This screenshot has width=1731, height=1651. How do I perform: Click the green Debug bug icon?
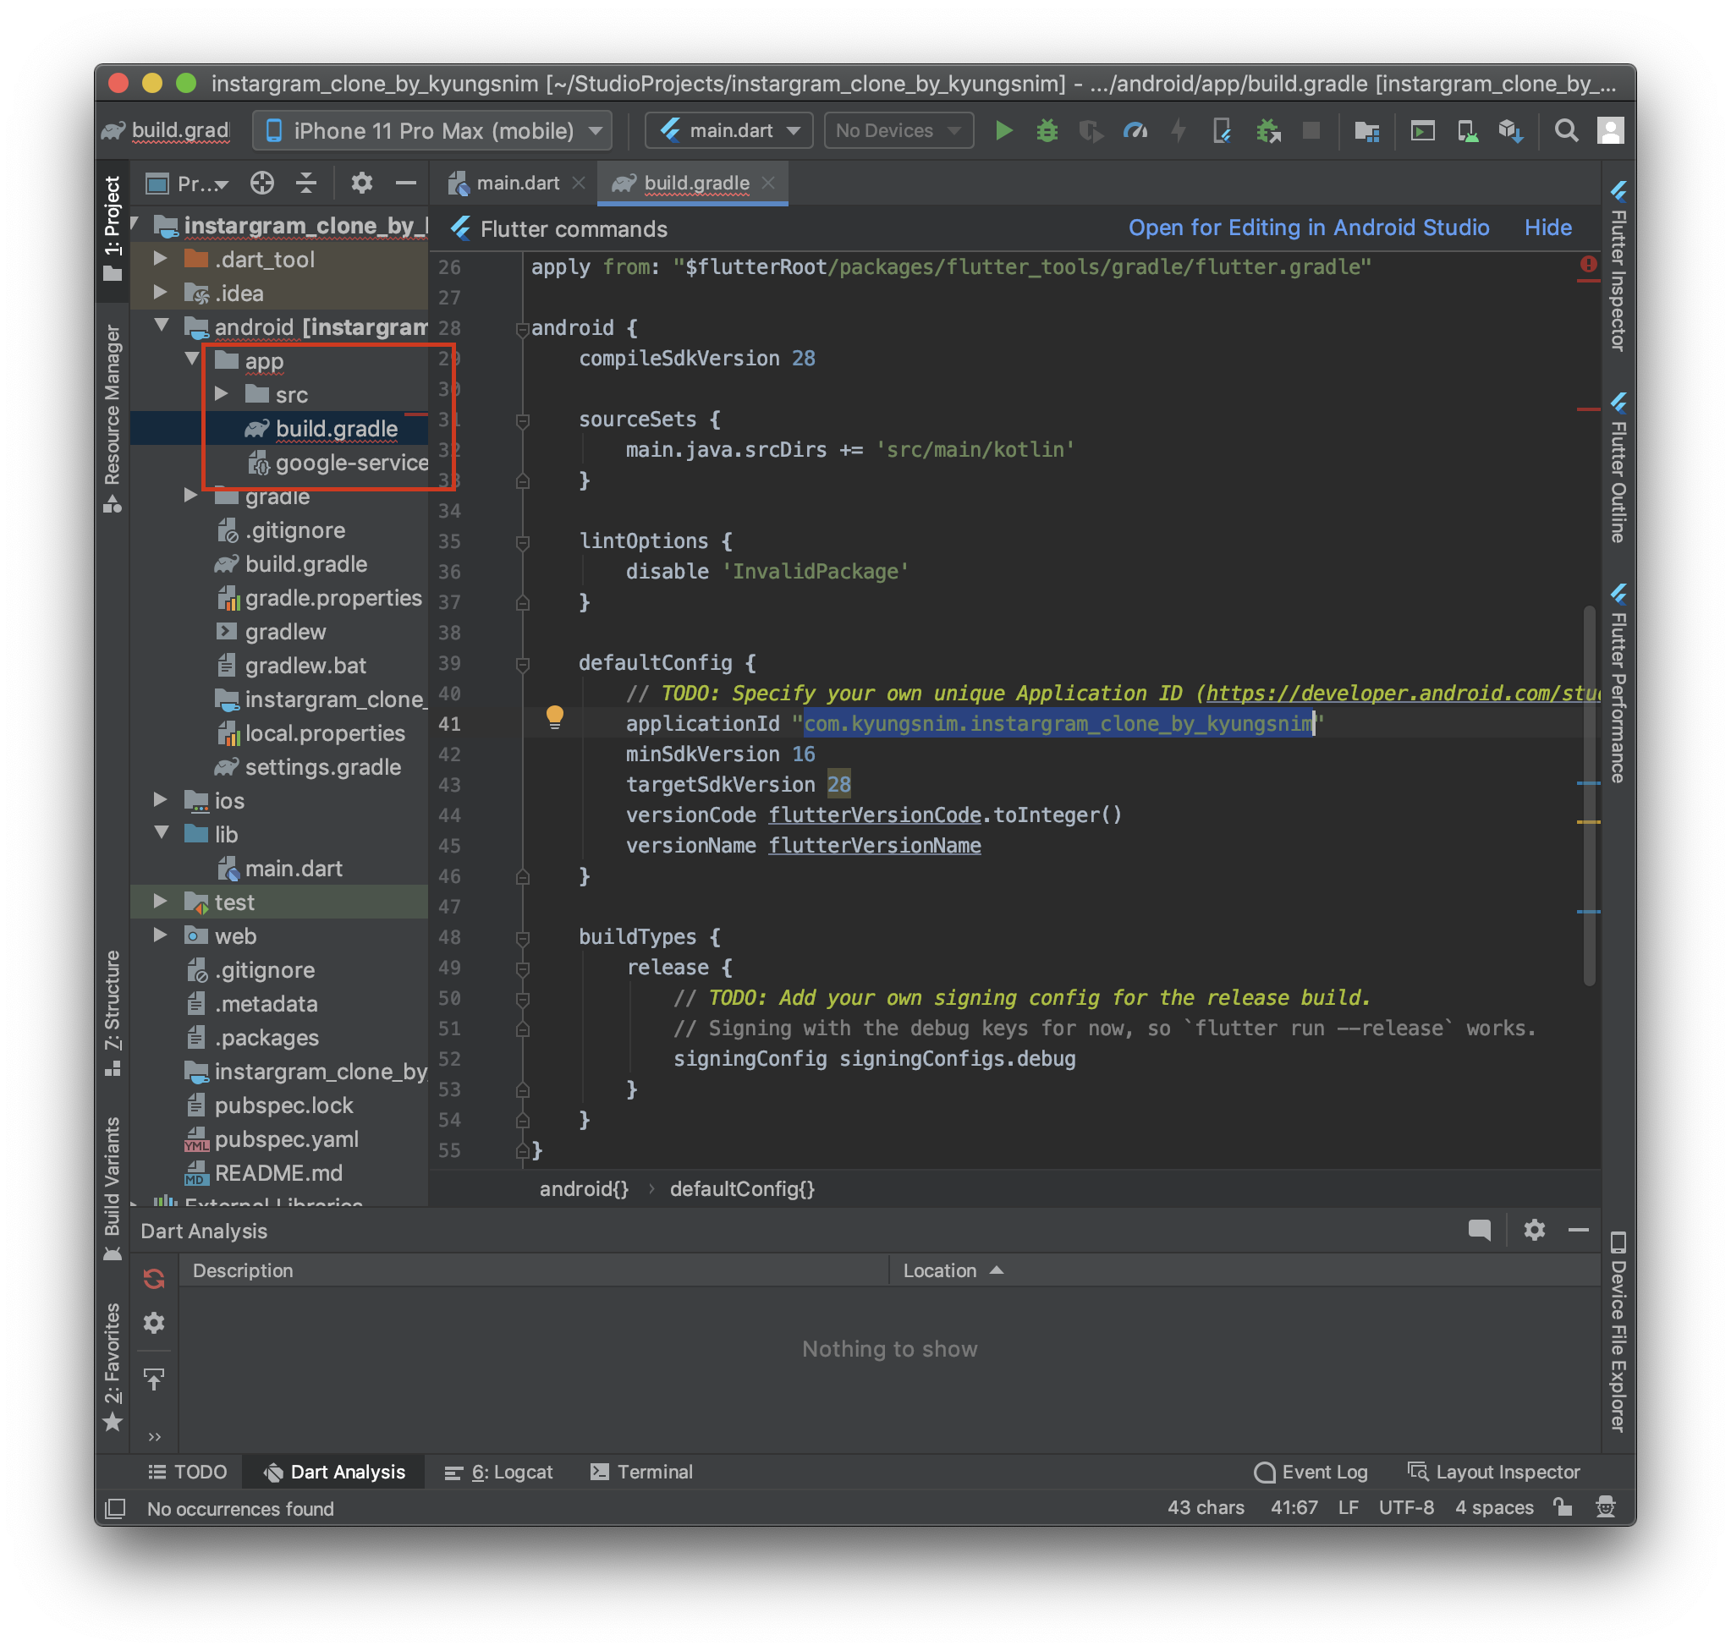(x=1046, y=131)
